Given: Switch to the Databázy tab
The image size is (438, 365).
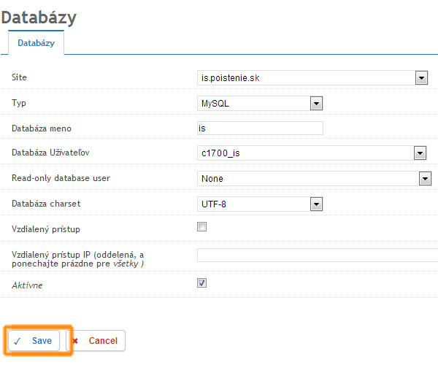Looking at the screenshot, I should pyautogui.click(x=36, y=43).
